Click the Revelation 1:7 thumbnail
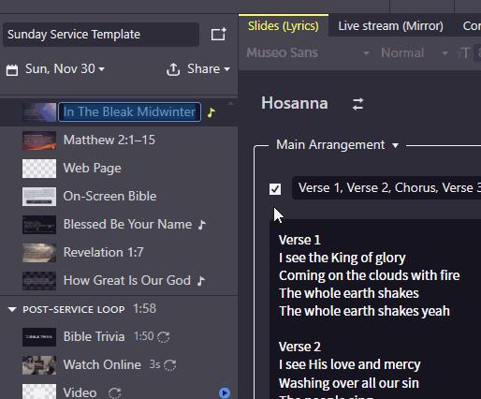 pos(39,253)
